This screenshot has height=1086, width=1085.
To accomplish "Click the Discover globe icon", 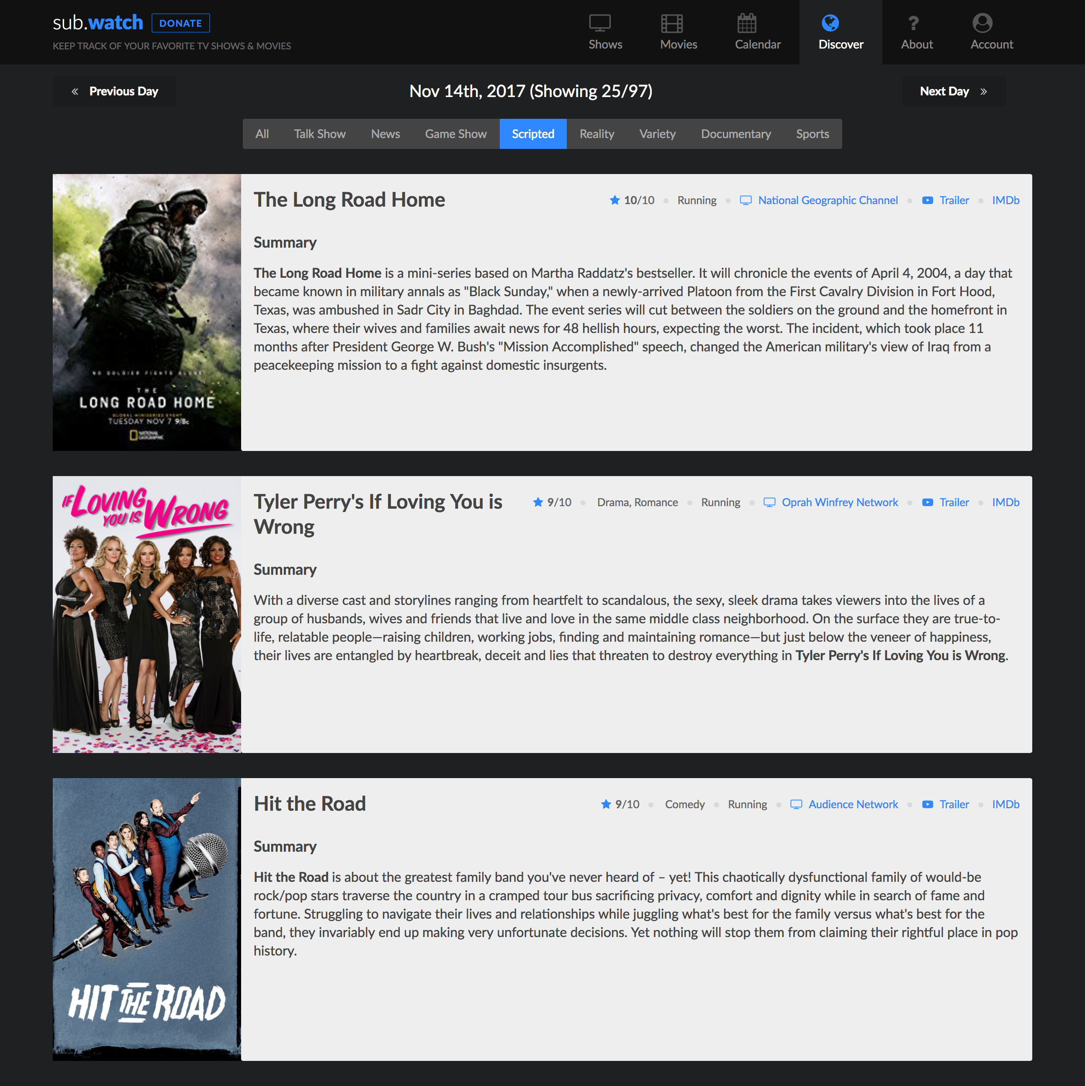I will 830,23.
